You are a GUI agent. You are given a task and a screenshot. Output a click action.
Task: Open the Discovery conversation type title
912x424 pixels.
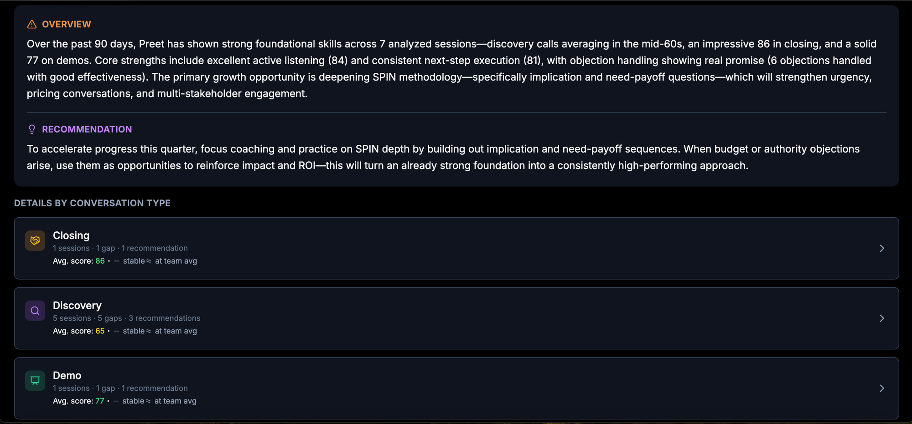click(77, 306)
